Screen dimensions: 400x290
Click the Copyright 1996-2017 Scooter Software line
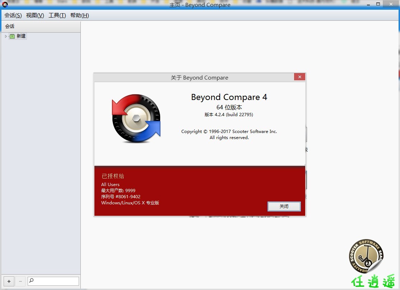tap(229, 132)
